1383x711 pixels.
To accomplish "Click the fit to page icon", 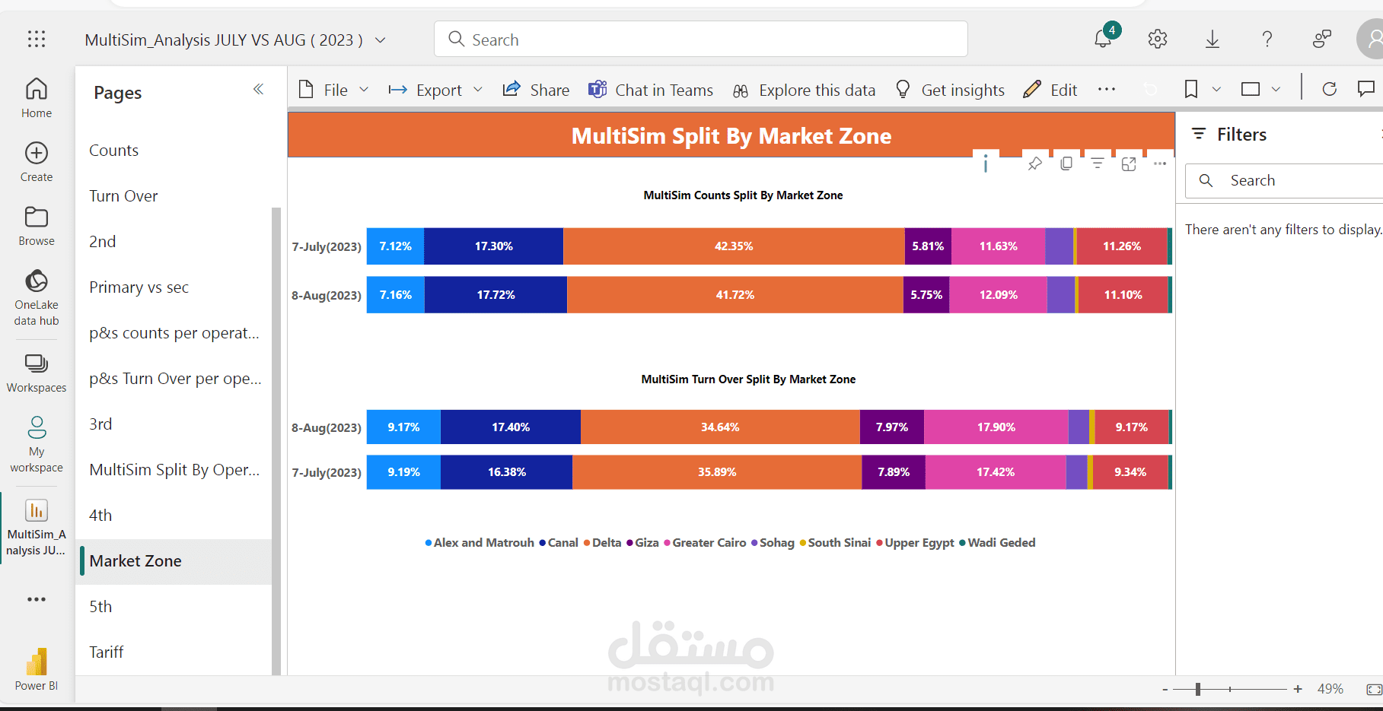I will click(1375, 689).
